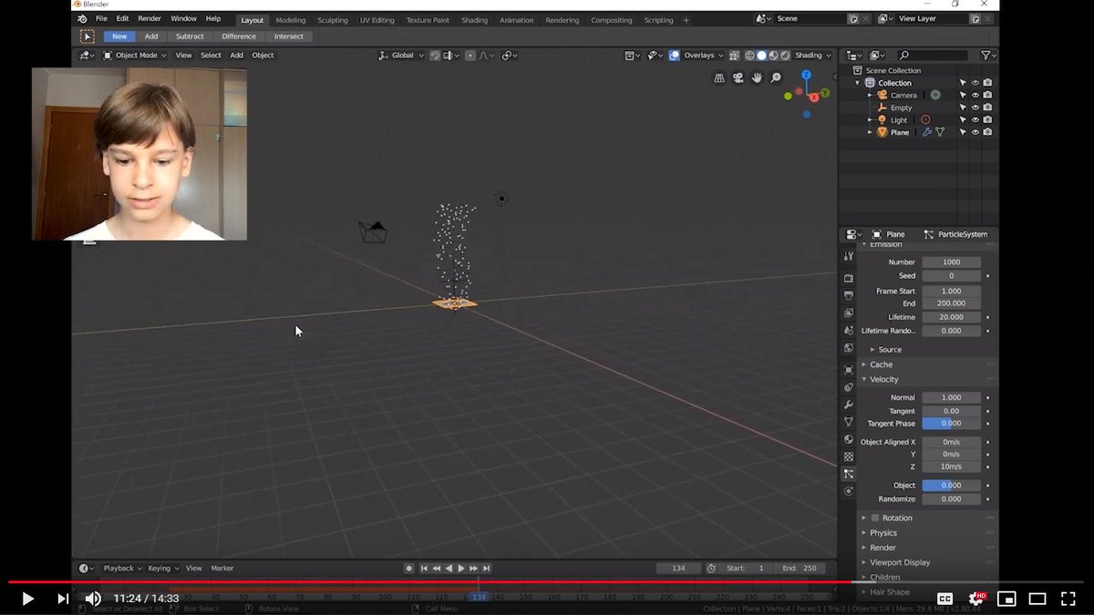Open the Global transform orientation dropdown
Screen dimensions: 1094x615
403,56
